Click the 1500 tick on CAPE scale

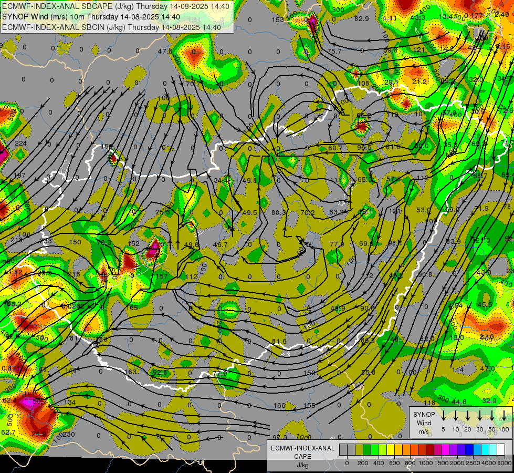pyautogui.click(x=441, y=463)
